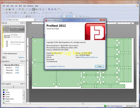
Task: Pin the Separations panel
Action: 23,61
